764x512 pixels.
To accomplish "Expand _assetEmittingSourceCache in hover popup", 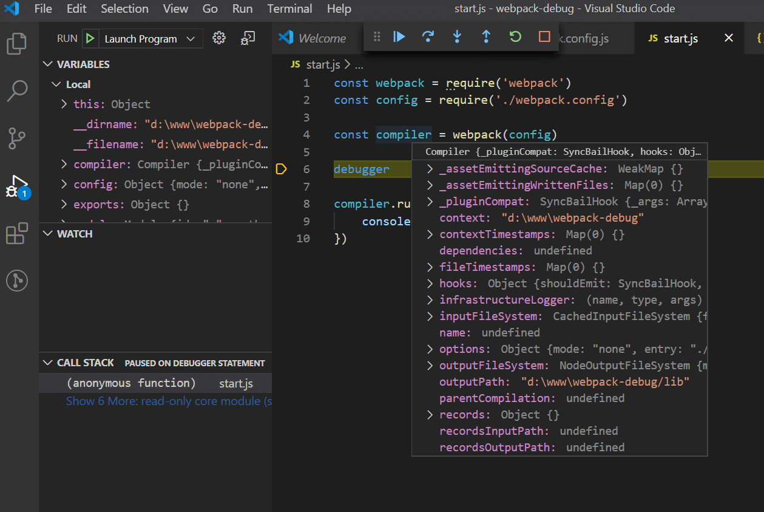I will (430, 169).
